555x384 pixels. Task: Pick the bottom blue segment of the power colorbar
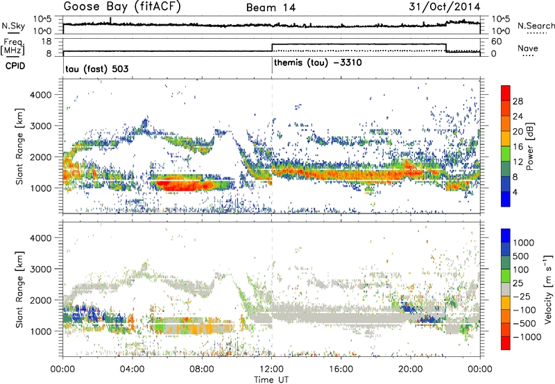point(506,199)
